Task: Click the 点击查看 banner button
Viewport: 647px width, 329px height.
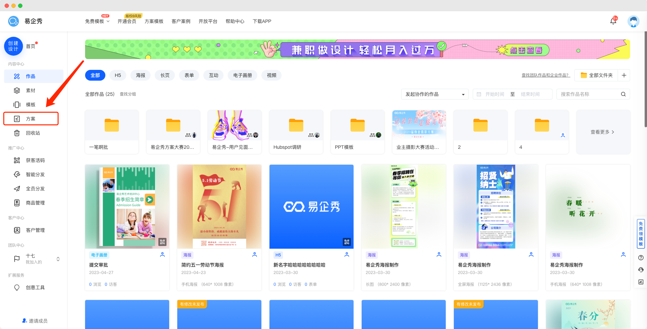Action: [x=526, y=50]
